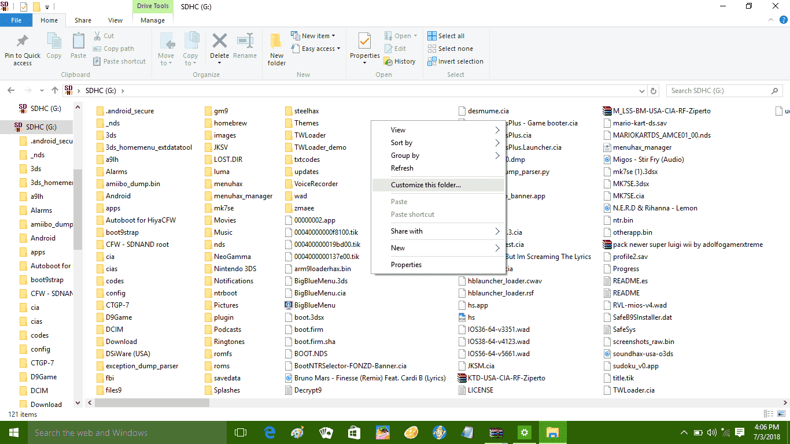The image size is (790, 444).
Task: Open the Store icon on the taskbar
Action: tap(354, 432)
